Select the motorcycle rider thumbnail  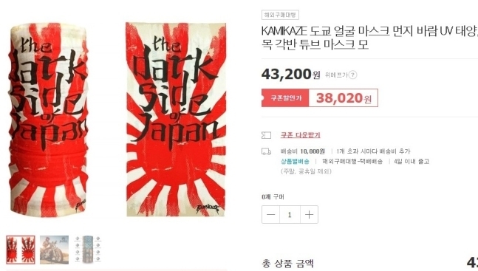(x=54, y=250)
